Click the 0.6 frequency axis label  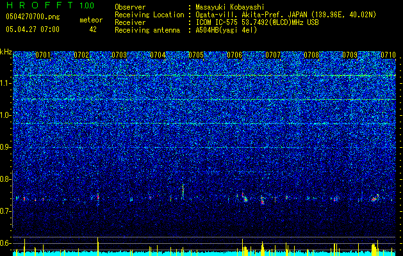tap(6, 243)
